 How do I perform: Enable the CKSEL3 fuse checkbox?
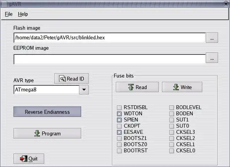coord(172,132)
